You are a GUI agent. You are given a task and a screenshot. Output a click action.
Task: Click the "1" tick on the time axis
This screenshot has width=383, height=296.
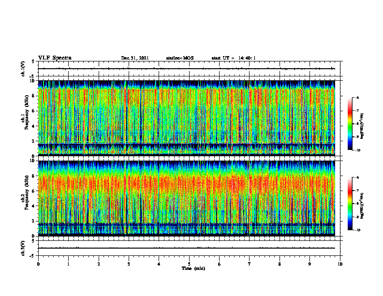69,264
